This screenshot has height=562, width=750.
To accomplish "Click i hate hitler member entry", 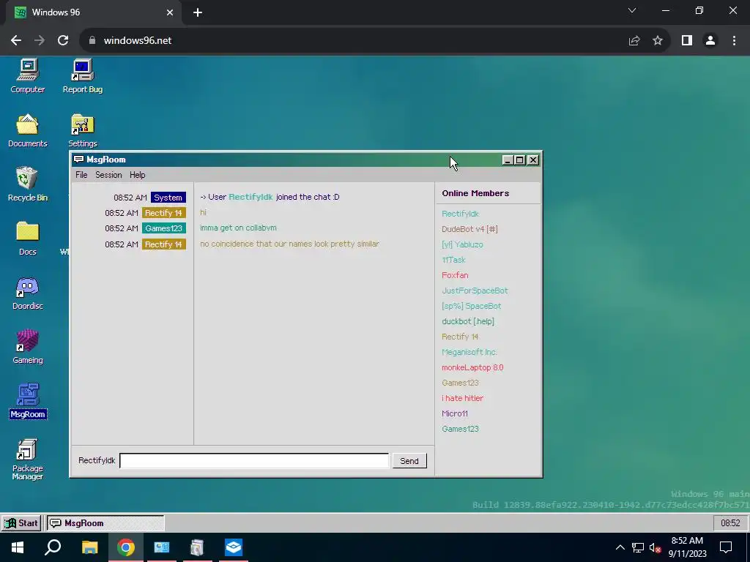I will pyautogui.click(x=462, y=398).
